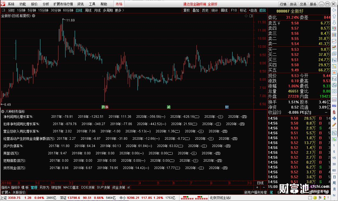Open the 新用户福利专享 link
This screenshot has height=201, width=338.
255,192
